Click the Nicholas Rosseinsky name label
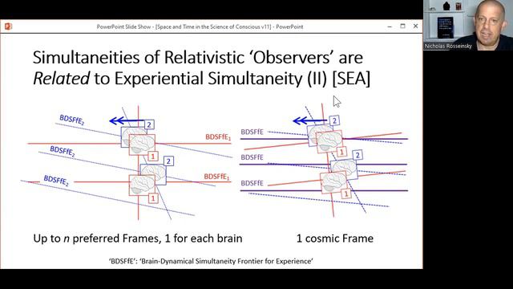Viewport: 513px width, 289px height. click(448, 47)
